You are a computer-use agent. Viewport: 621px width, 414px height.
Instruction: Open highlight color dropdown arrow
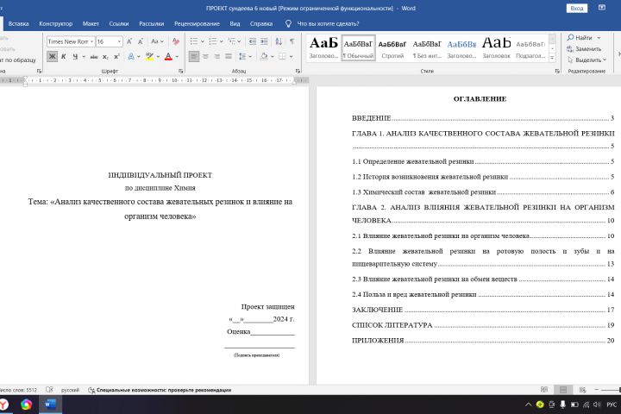158,57
